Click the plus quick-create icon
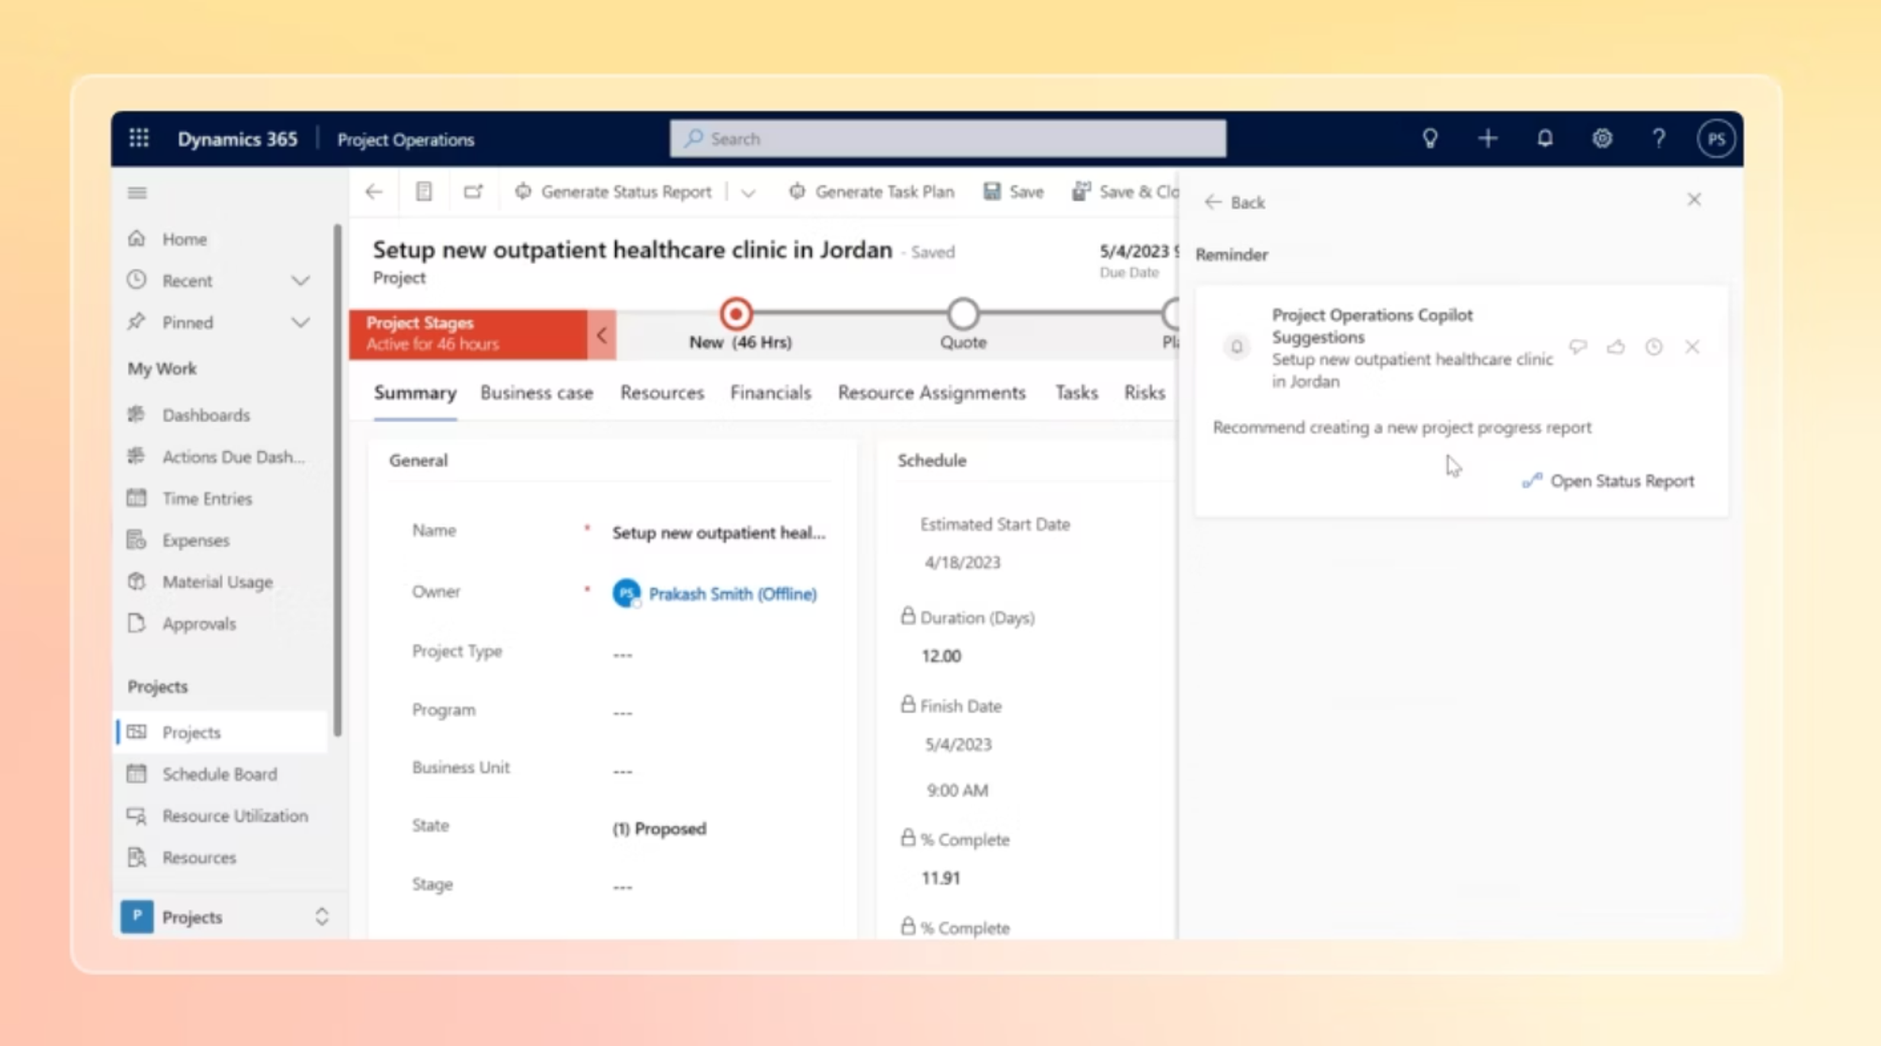The image size is (1881, 1046). point(1487,139)
